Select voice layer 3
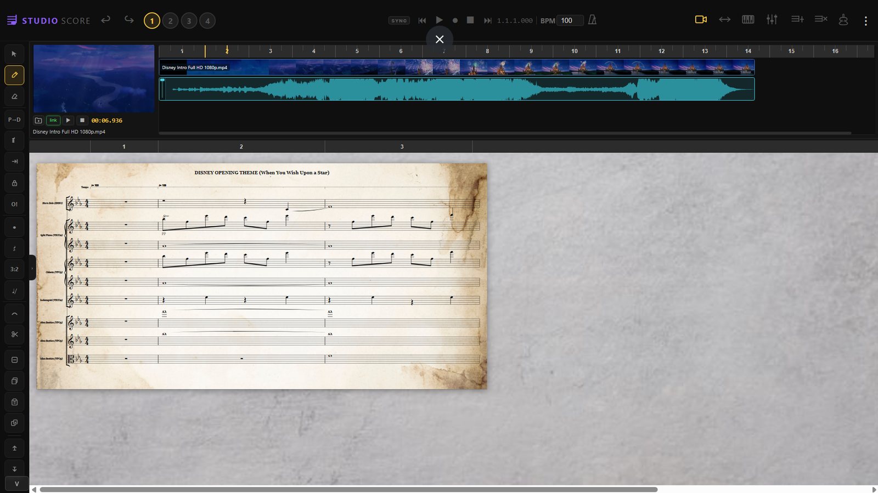 tap(189, 21)
